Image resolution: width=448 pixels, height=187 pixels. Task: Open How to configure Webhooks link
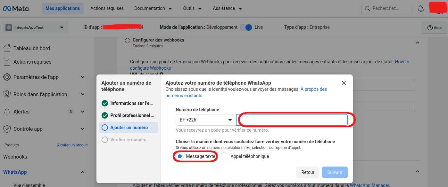(x=270, y=65)
